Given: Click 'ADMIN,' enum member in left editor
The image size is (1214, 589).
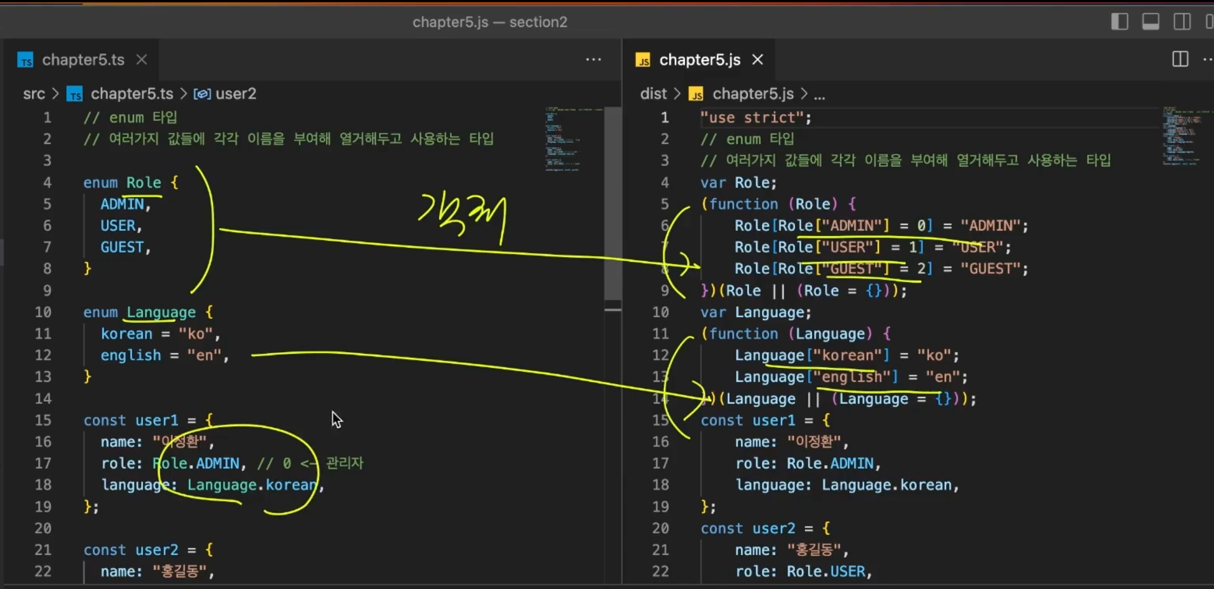Looking at the screenshot, I should click(x=126, y=204).
